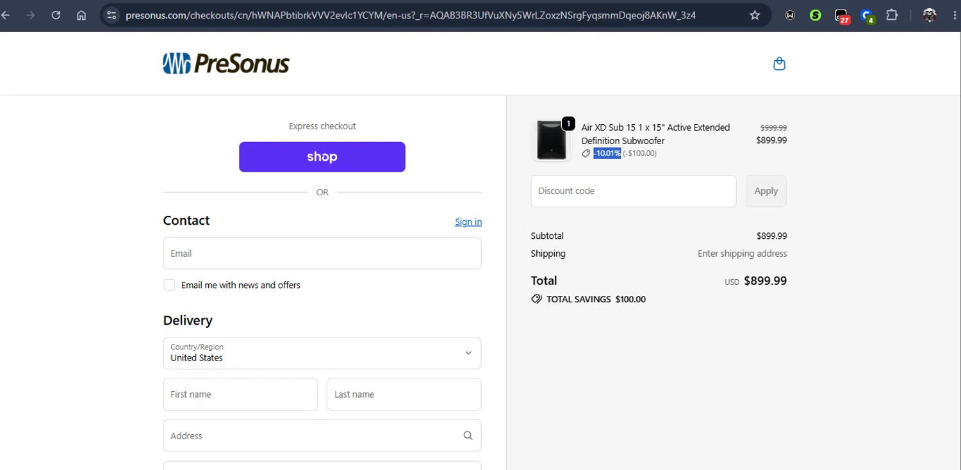961x470 pixels.
Task: Open the browser extensions puzzle menu
Action: click(892, 15)
